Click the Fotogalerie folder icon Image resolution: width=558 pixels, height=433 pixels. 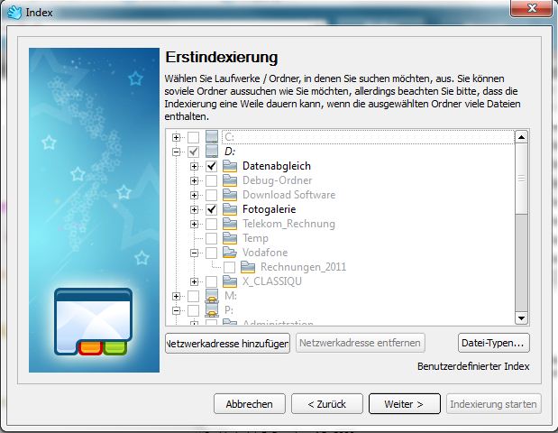point(230,209)
